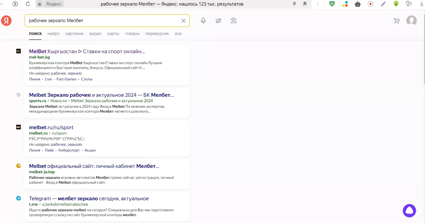The image size is (425, 223).
Task: Click the Telegram favicon beside result
Action: (x=18, y=198)
